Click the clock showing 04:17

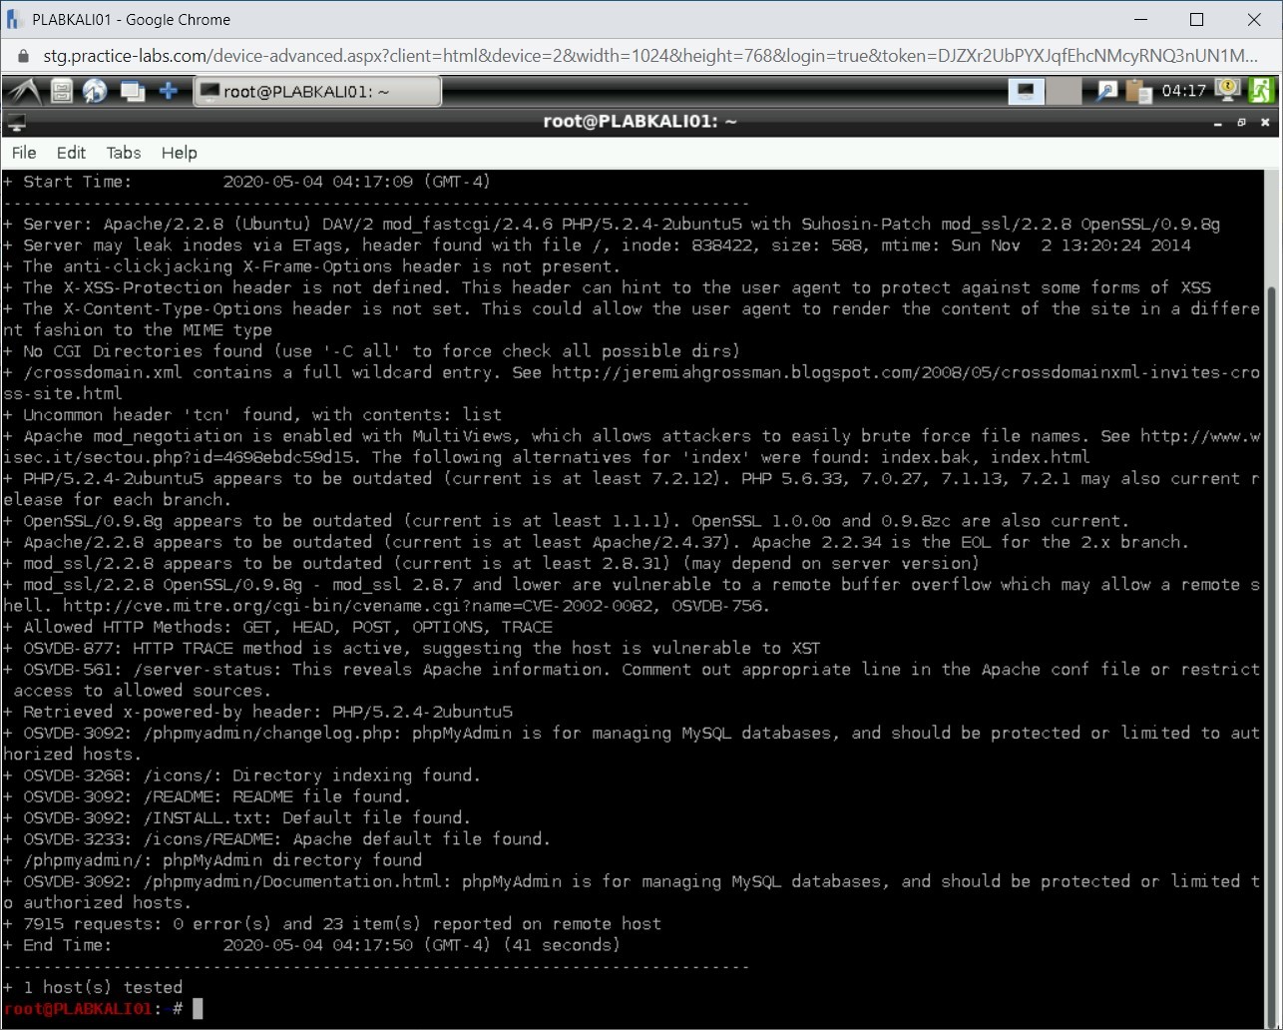1184,91
